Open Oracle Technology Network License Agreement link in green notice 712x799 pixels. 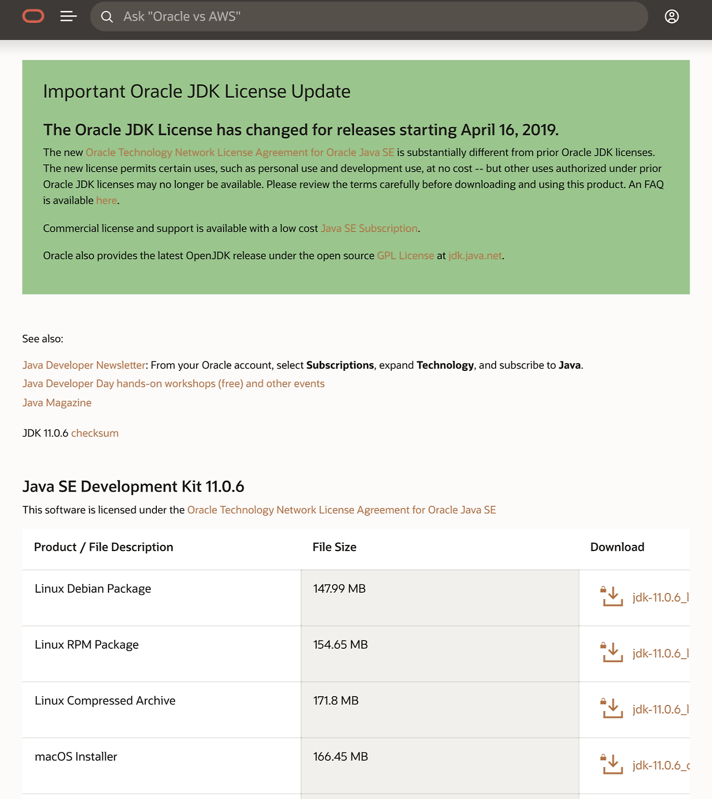point(240,152)
